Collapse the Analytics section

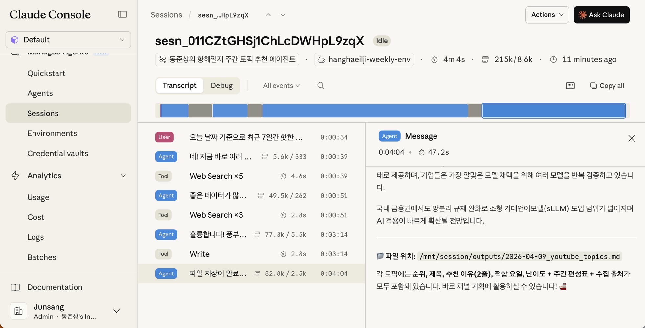(x=123, y=176)
